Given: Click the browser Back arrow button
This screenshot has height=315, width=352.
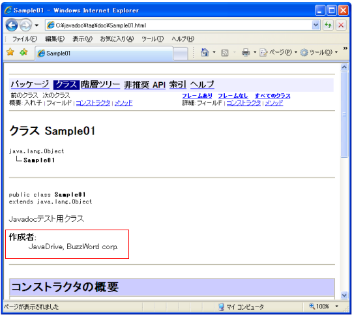Looking at the screenshot, I should point(12,25).
